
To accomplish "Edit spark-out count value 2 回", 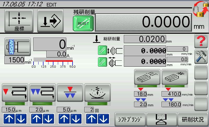I will point(89,110).
